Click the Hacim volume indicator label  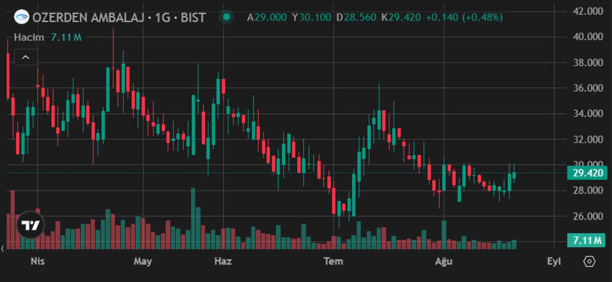click(29, 37)
